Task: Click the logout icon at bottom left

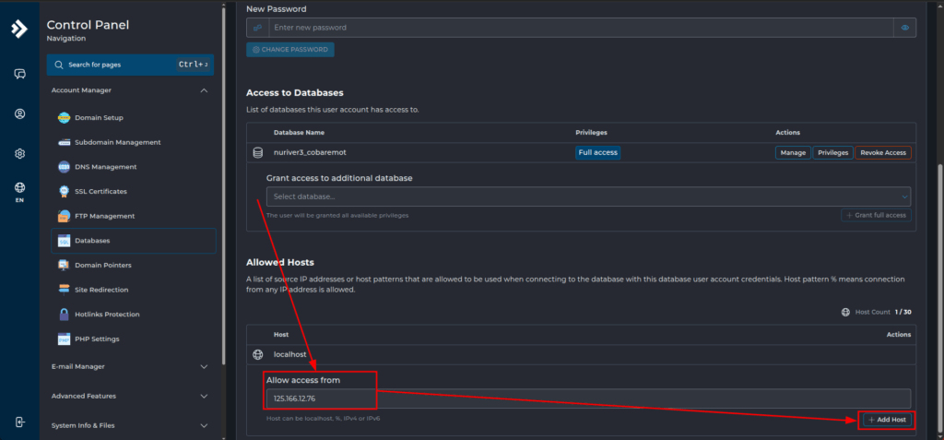Action: (19, 422)
